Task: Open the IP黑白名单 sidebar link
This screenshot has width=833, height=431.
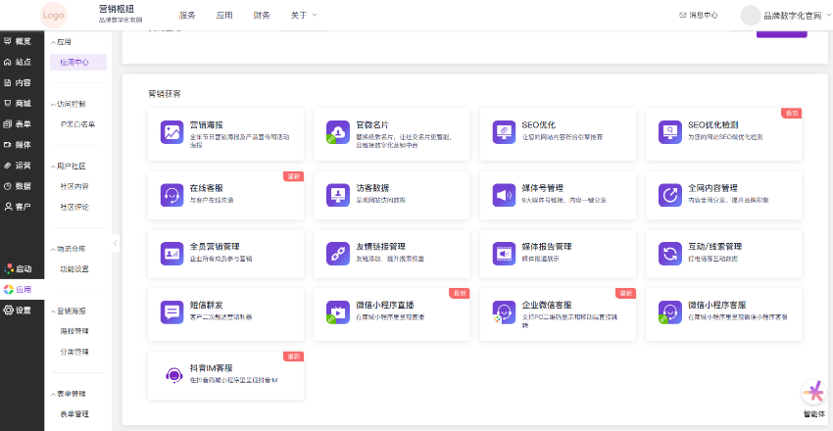Action: [x=78, y=124]
